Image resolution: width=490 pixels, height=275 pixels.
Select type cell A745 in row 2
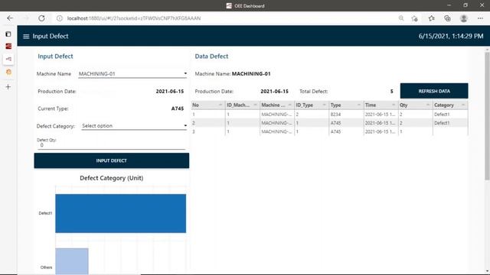(x=346, y=123)
